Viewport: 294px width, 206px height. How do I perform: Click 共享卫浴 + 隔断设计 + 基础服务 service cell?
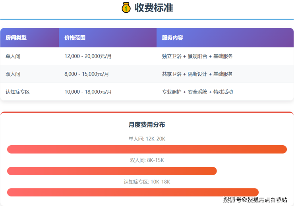[x=197, y=74]
